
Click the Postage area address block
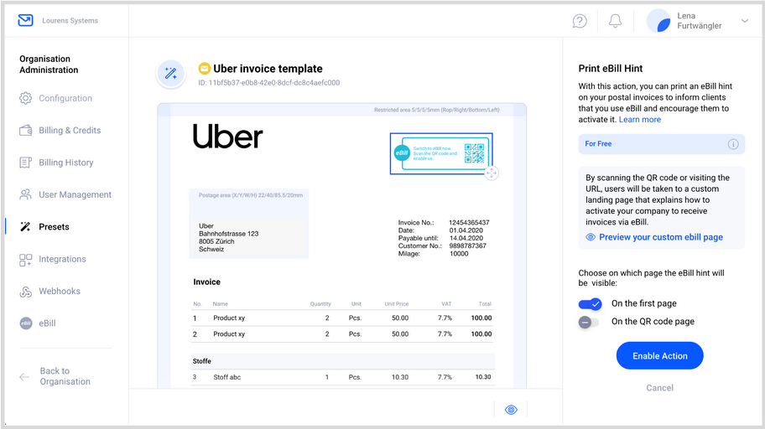click(x=249, y=223)
